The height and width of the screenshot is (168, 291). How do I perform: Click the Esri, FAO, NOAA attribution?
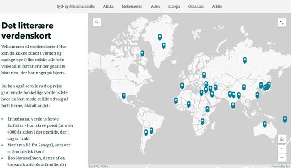(98, 166)
